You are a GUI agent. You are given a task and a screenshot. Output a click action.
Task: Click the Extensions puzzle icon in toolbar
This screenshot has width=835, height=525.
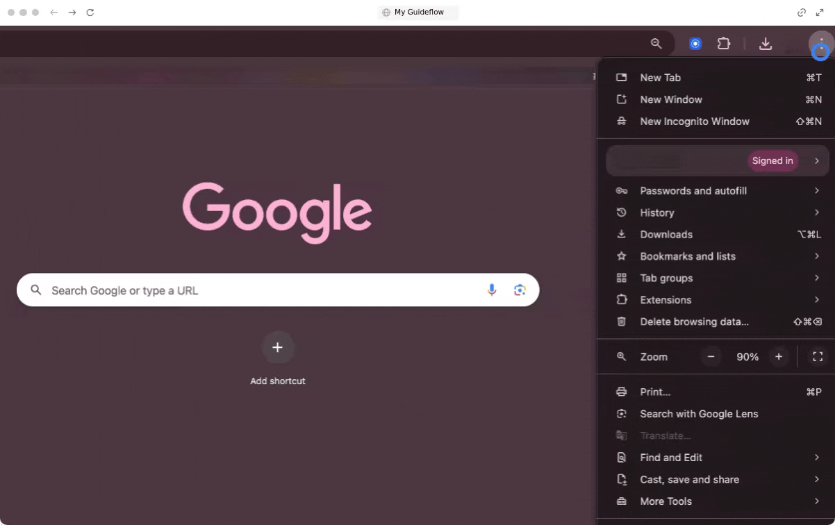[x=724, y=44]
